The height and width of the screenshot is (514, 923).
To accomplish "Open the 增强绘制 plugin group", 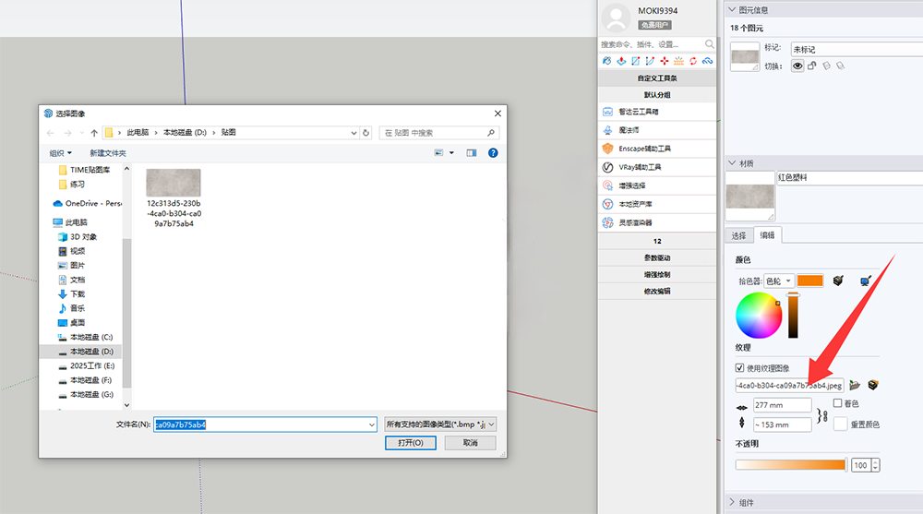I will [657, 274].
